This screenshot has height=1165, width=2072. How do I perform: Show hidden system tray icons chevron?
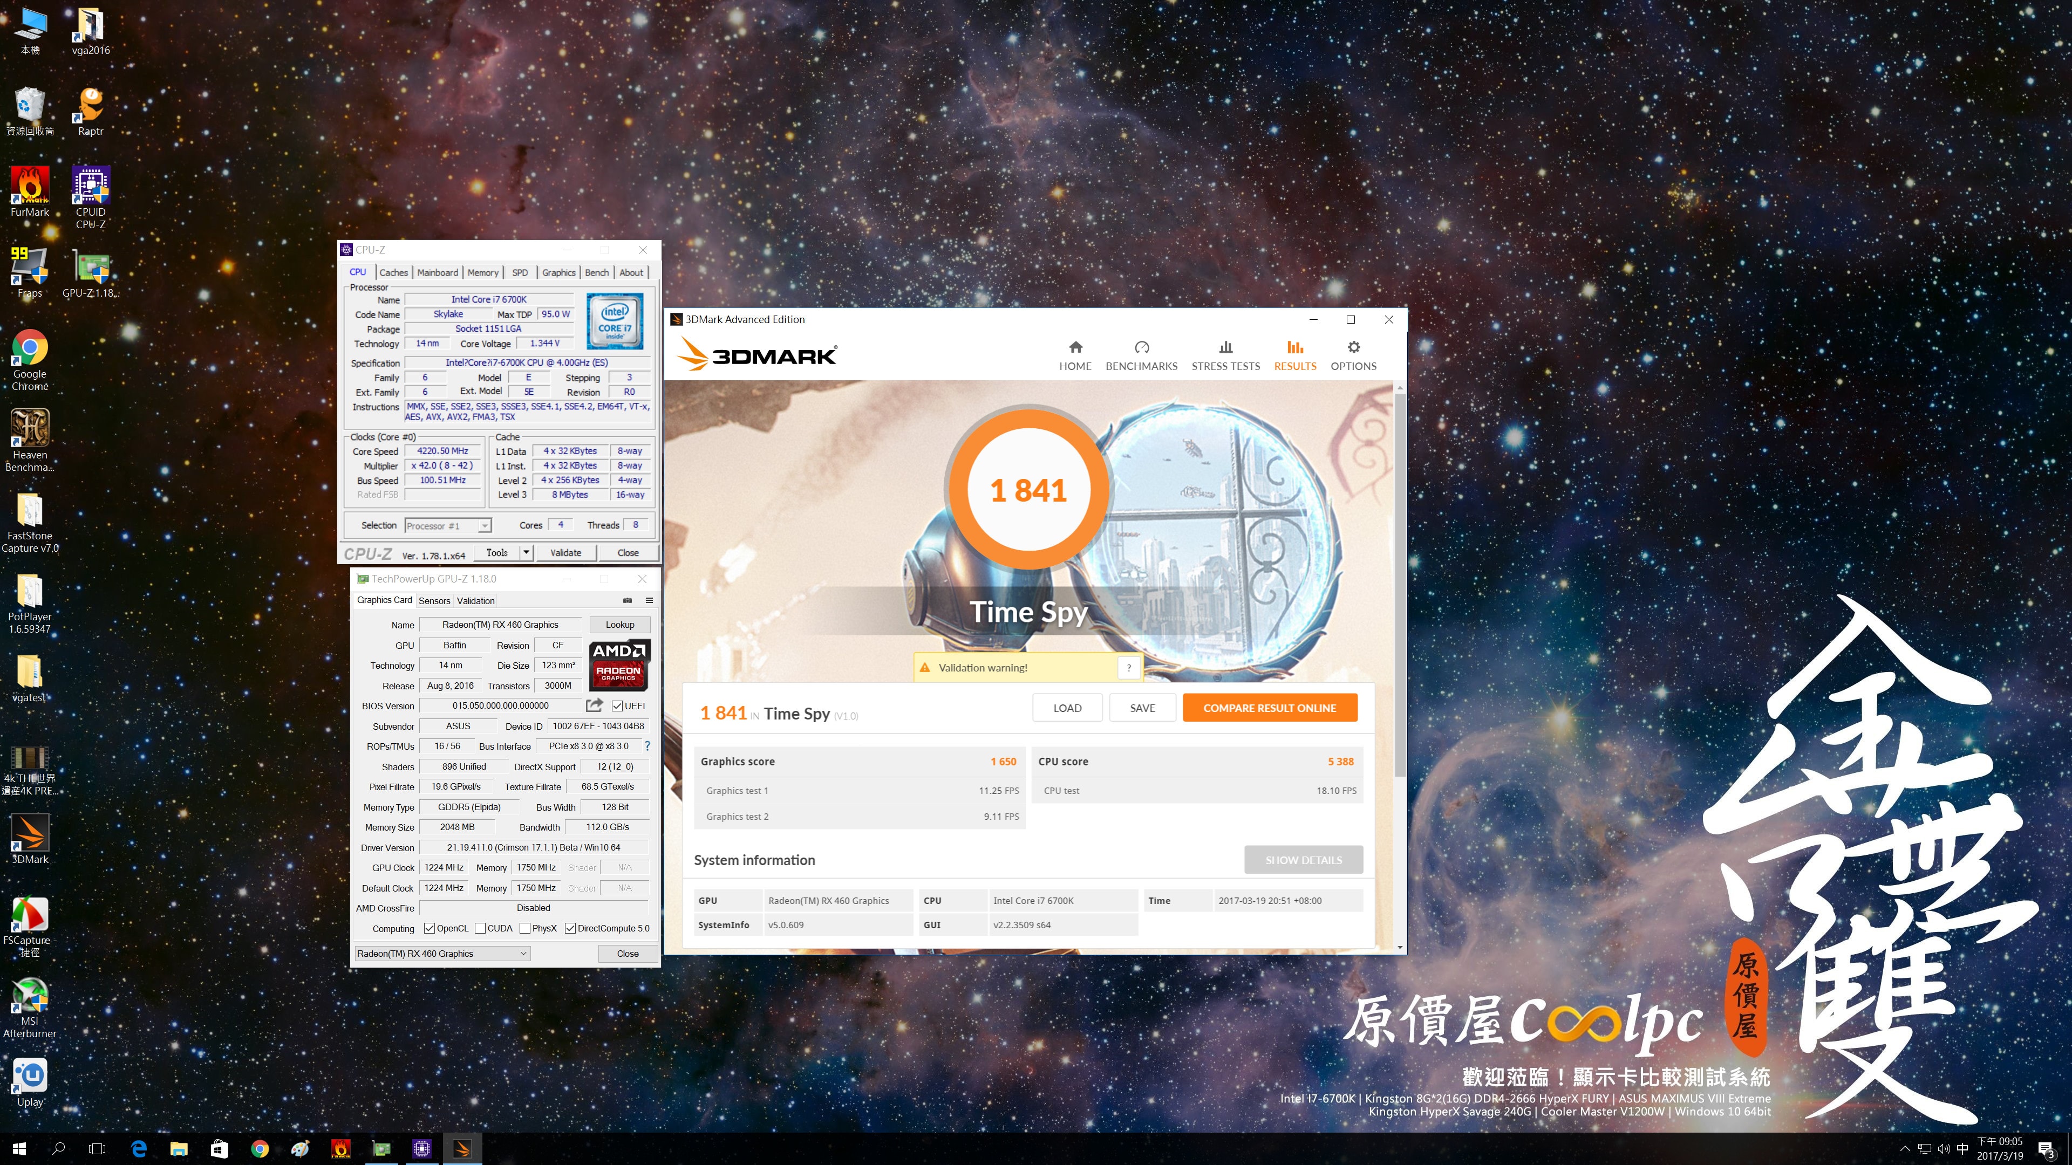[x=1904, y=1149]
